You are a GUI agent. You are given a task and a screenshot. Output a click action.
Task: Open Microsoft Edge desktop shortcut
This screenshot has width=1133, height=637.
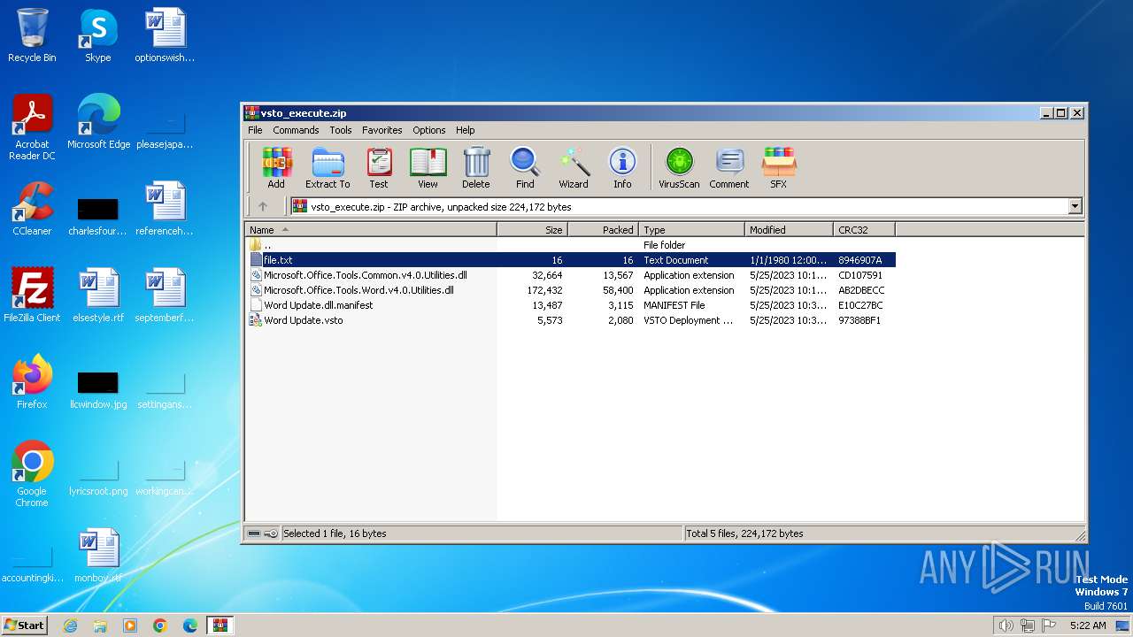pyautogui.click(x=98, y=122)
